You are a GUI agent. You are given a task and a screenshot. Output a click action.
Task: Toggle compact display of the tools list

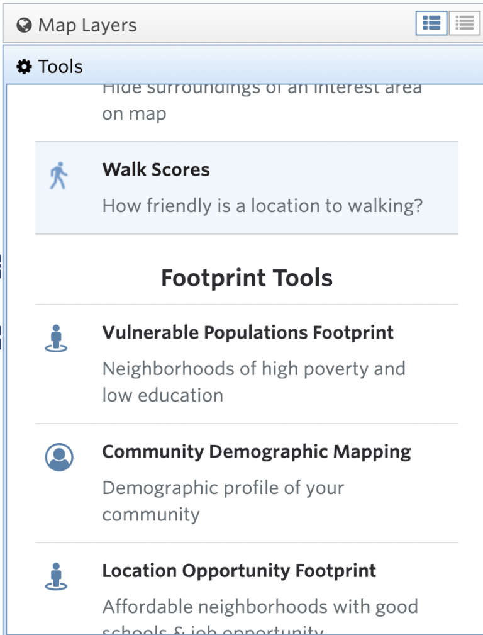464,23
